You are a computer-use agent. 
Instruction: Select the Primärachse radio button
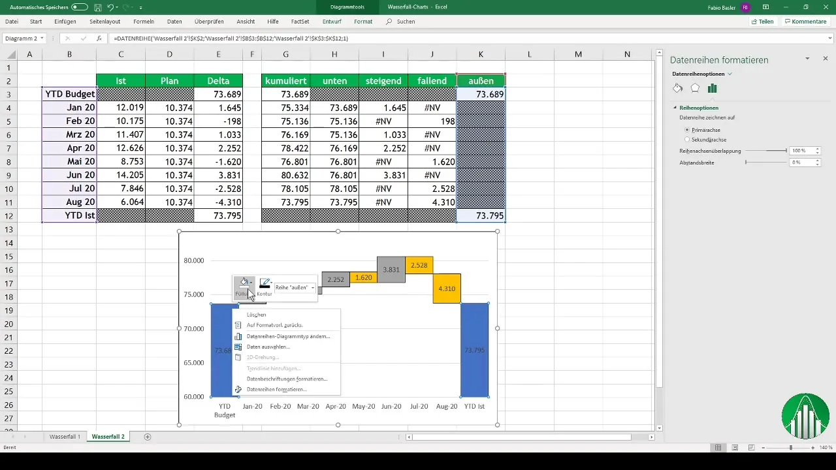(x=686, y=130)
